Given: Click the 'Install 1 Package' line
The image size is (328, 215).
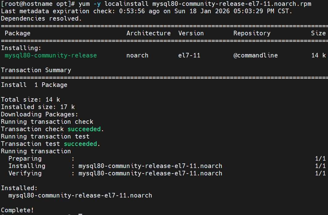Looking at the screenshot, I should pyautogui.click(x=34, y=85).
